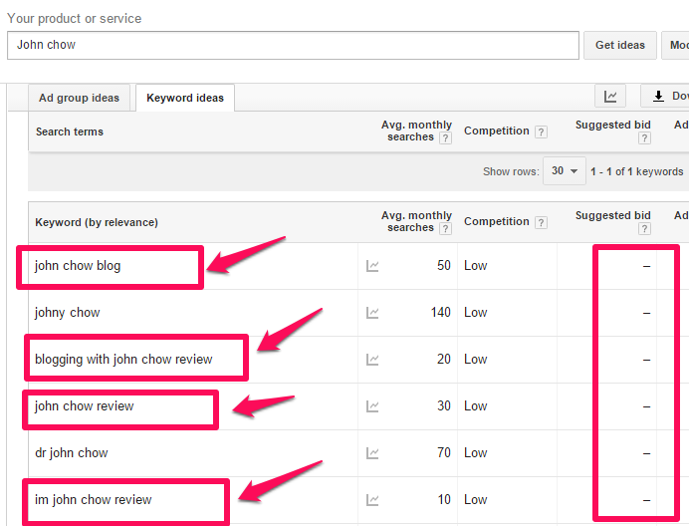Click the 140 monthly searches value
The image size is (689, 526).
pyautogui.click(x=441, y=313)
